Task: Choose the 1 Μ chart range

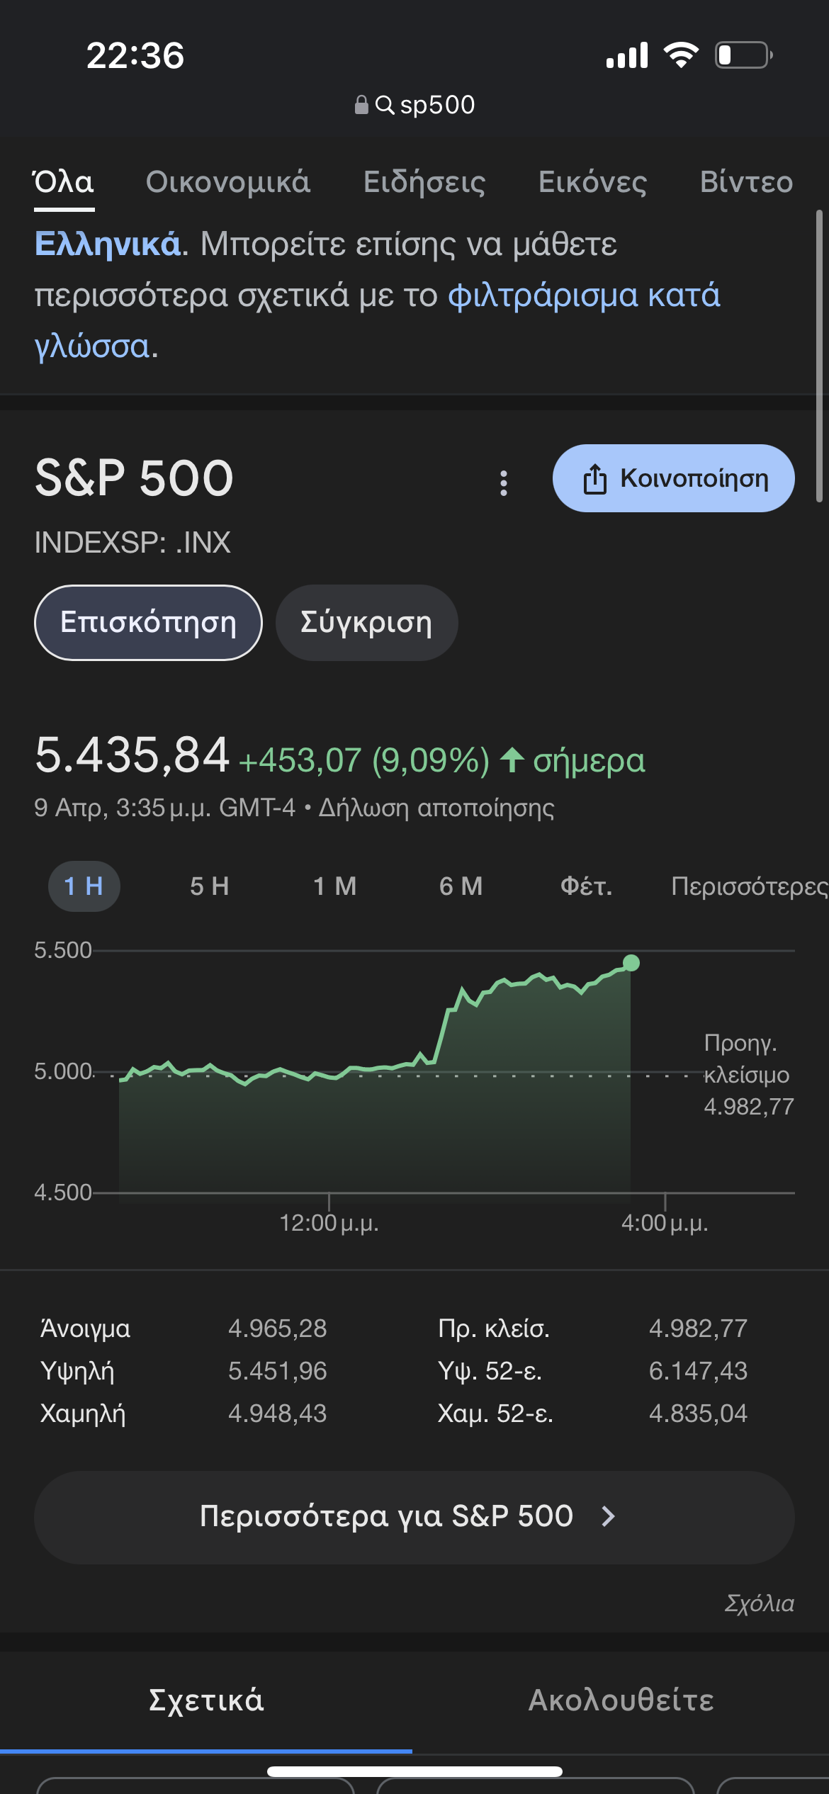Action: (x=335, y=886)
